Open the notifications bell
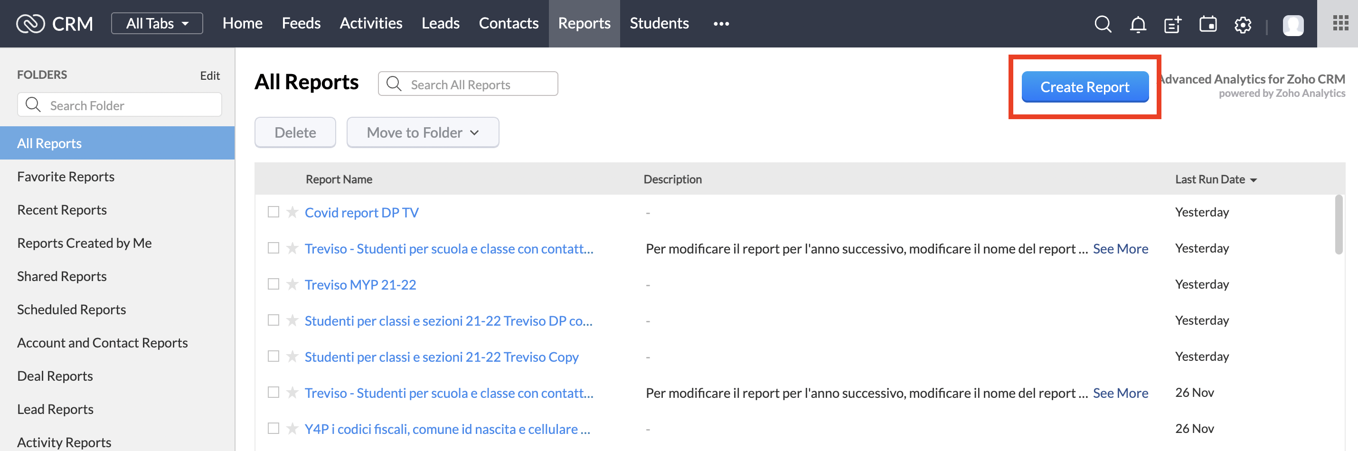This screenshot has width=1358, height=451. (1138, 24)
